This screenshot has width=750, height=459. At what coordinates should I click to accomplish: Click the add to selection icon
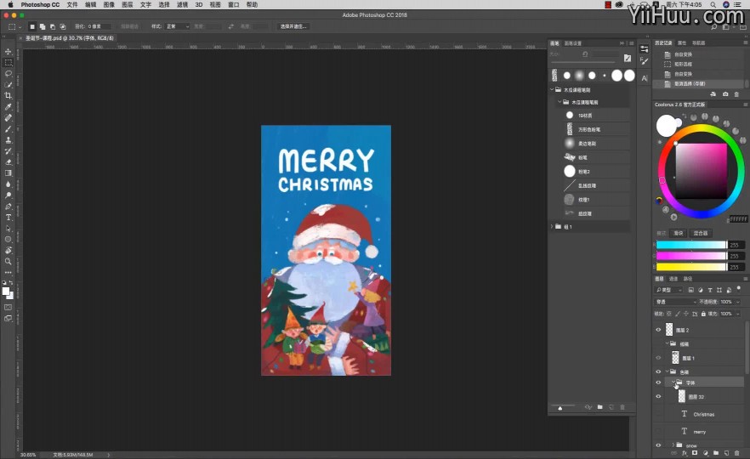[43, 27]
